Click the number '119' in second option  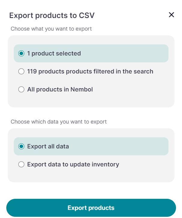pyautogui.click(x=32, y=72)
